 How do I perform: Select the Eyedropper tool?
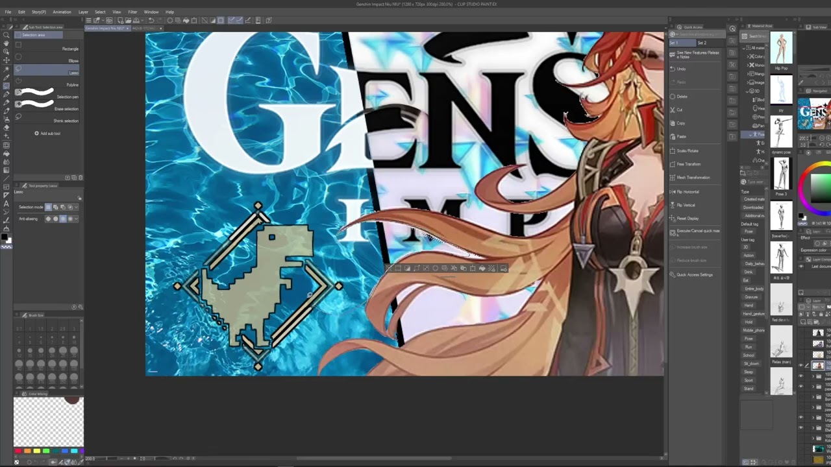pyautogui.click(x=6, y=77)
